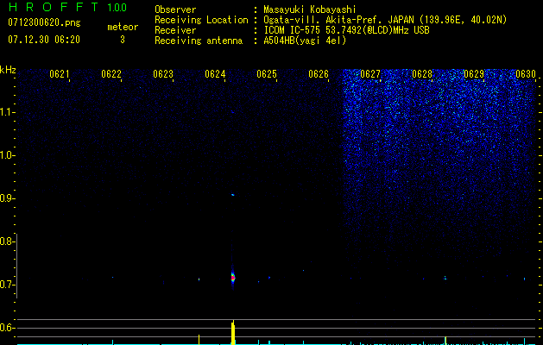This screenshot has width=543, height=345.
Task: Click the 0626 time marker
Action: 319,74
